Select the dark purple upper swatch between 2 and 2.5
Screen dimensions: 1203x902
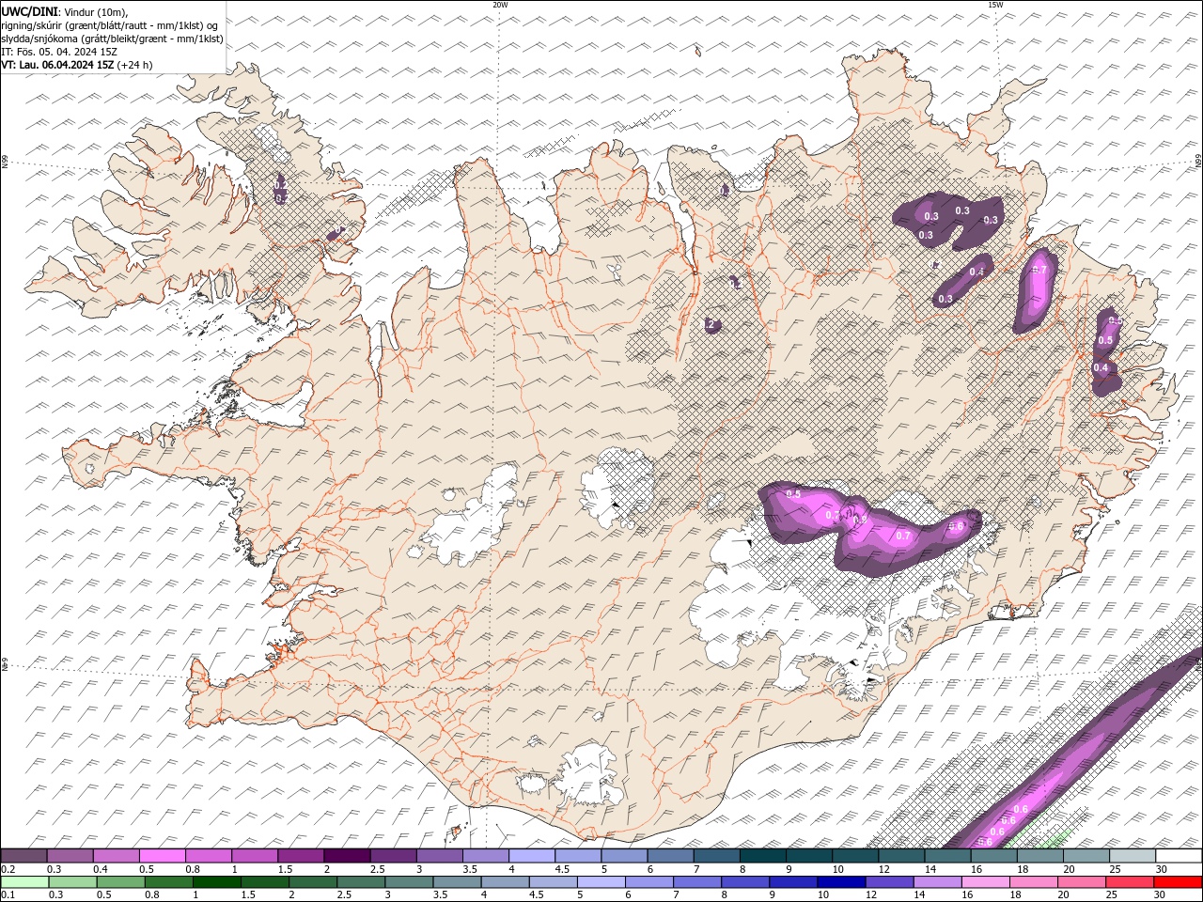pyautogui.click(x=347, y=856)
